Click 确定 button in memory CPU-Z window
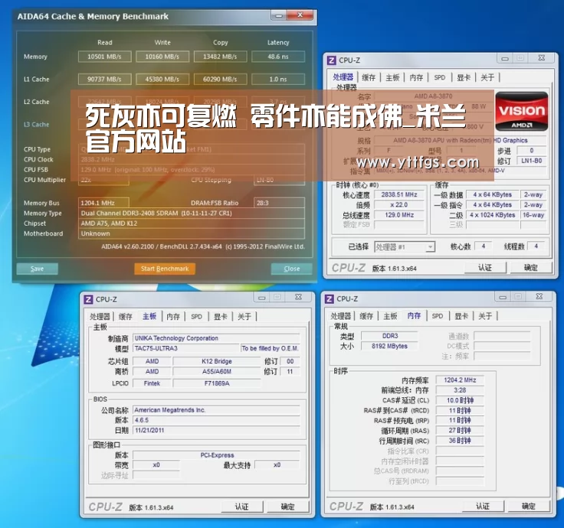The image size is (564, 528). click(529, 506)
